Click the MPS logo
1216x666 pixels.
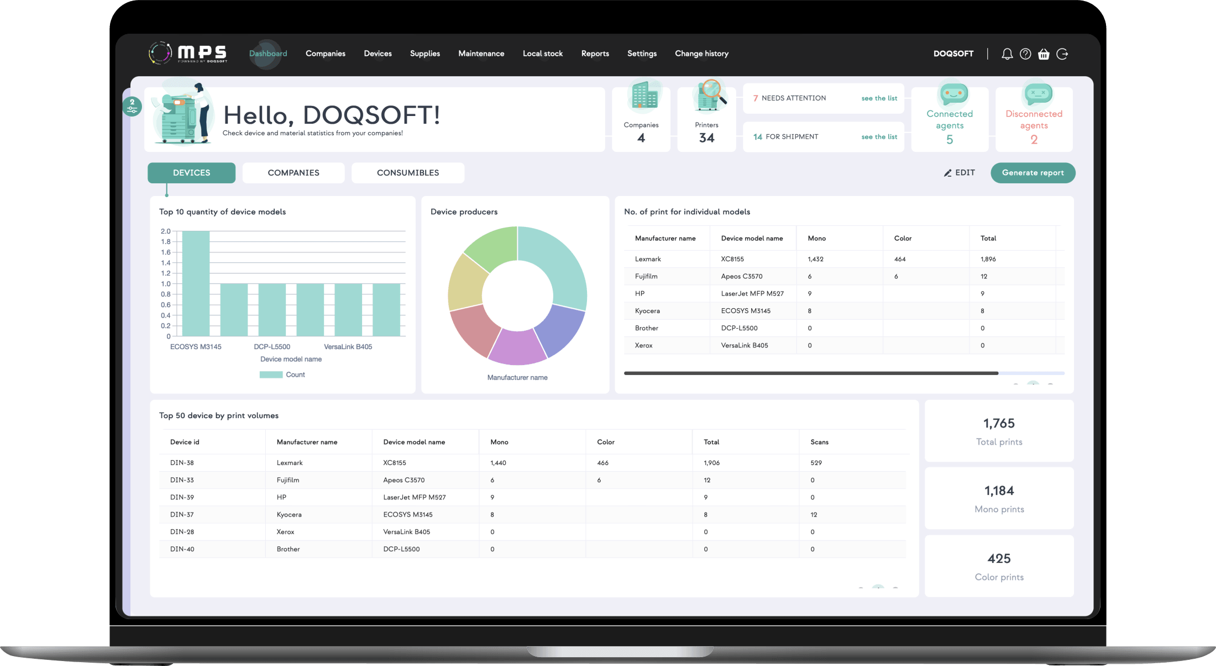[x=188, y=53]
